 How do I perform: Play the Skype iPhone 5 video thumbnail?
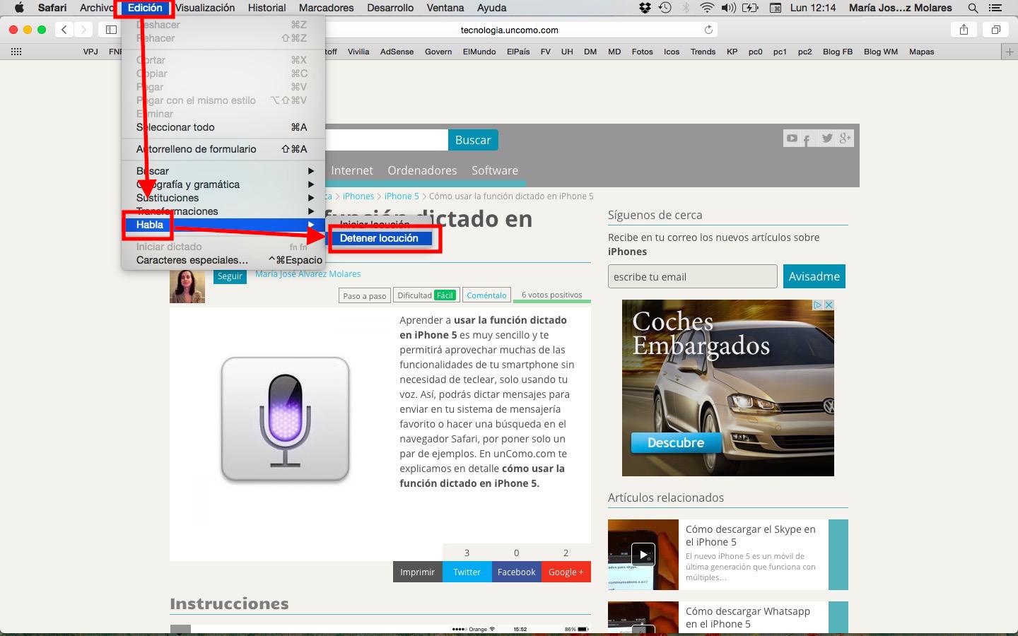click(x=643, y=554)
